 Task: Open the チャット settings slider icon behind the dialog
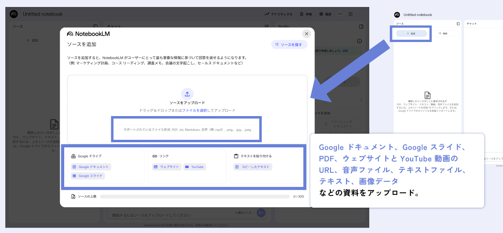[x=267, y=26]
